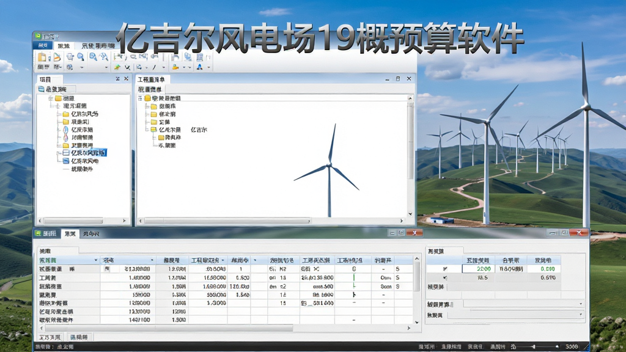Click the pin icon on the 项目 panel
The width and height of the screenshot is (626, 352).
click(x=118, y=79)
